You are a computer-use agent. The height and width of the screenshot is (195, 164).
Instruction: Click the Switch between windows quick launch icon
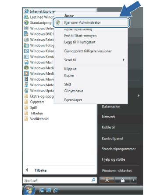[49, 191]
